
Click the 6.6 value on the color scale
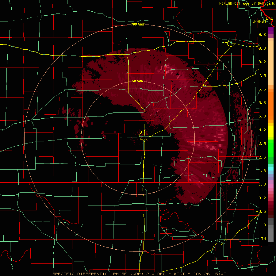[x=262, y=89]
